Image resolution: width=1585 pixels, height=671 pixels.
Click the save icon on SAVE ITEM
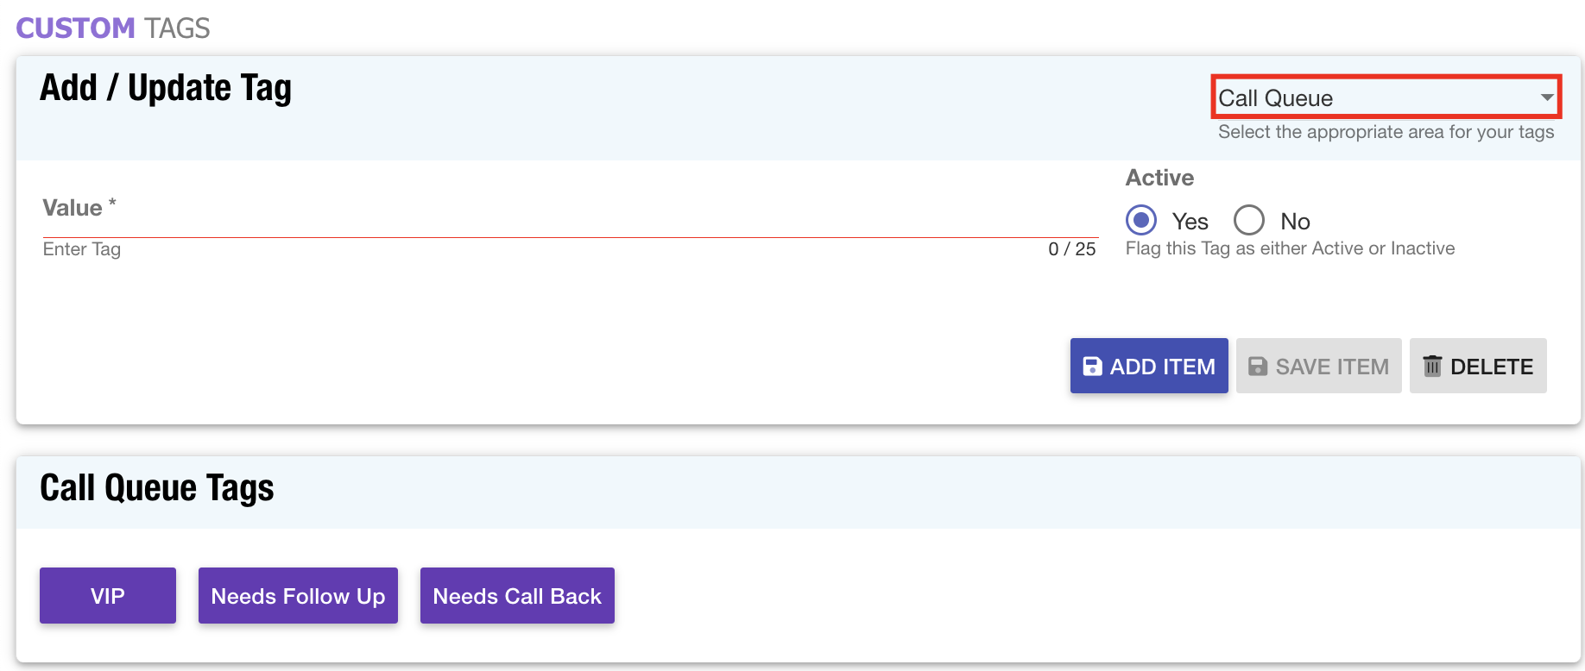(1258, 367)
